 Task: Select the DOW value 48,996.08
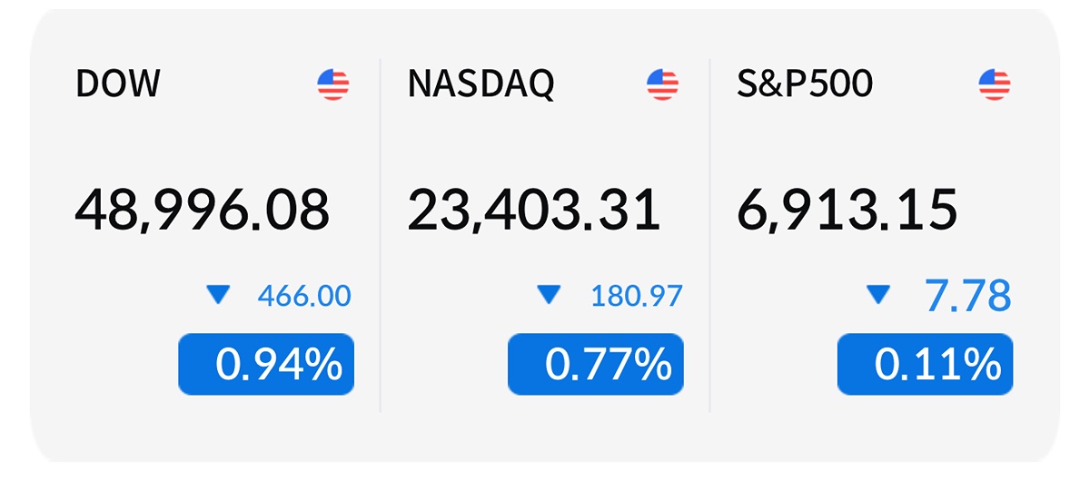click(x=202, y=211)
